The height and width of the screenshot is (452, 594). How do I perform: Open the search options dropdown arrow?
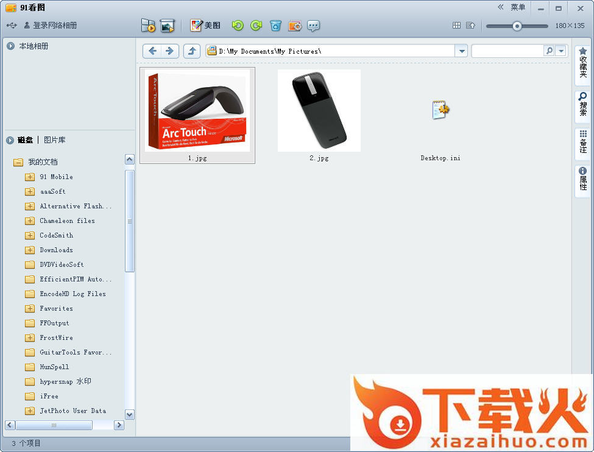561,51
